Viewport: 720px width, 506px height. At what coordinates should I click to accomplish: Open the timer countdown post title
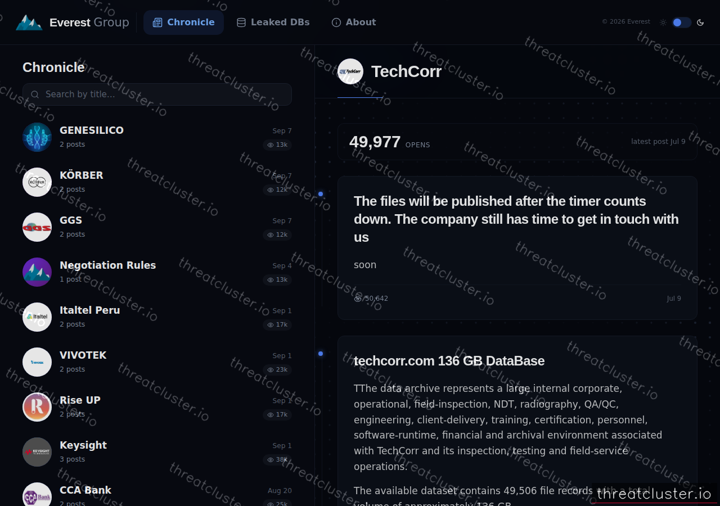516,219
